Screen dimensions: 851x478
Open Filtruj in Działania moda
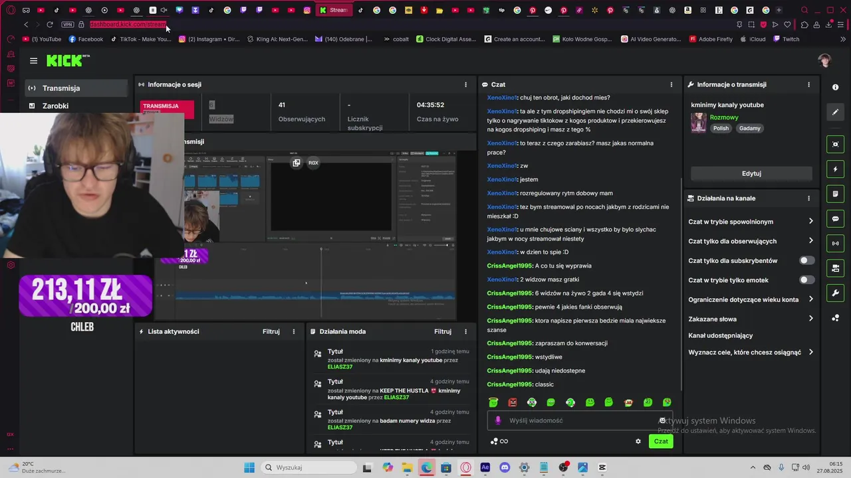[x=443, y=331]
